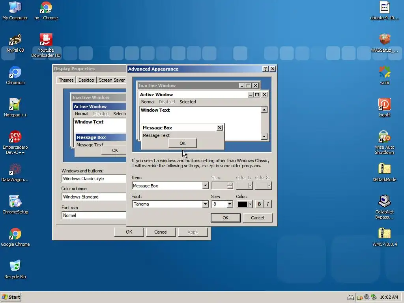Click Window Text in Advanced Appearance preview

click(x=155, y=110)
